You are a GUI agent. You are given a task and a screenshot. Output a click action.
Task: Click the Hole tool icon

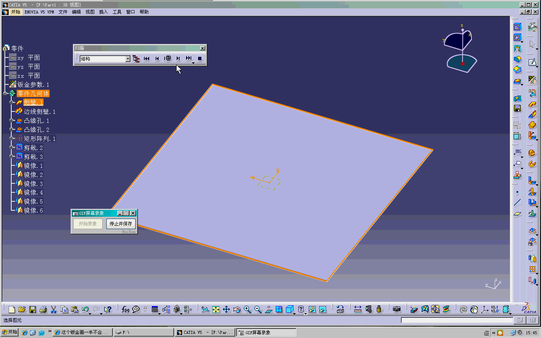(517, 38)
